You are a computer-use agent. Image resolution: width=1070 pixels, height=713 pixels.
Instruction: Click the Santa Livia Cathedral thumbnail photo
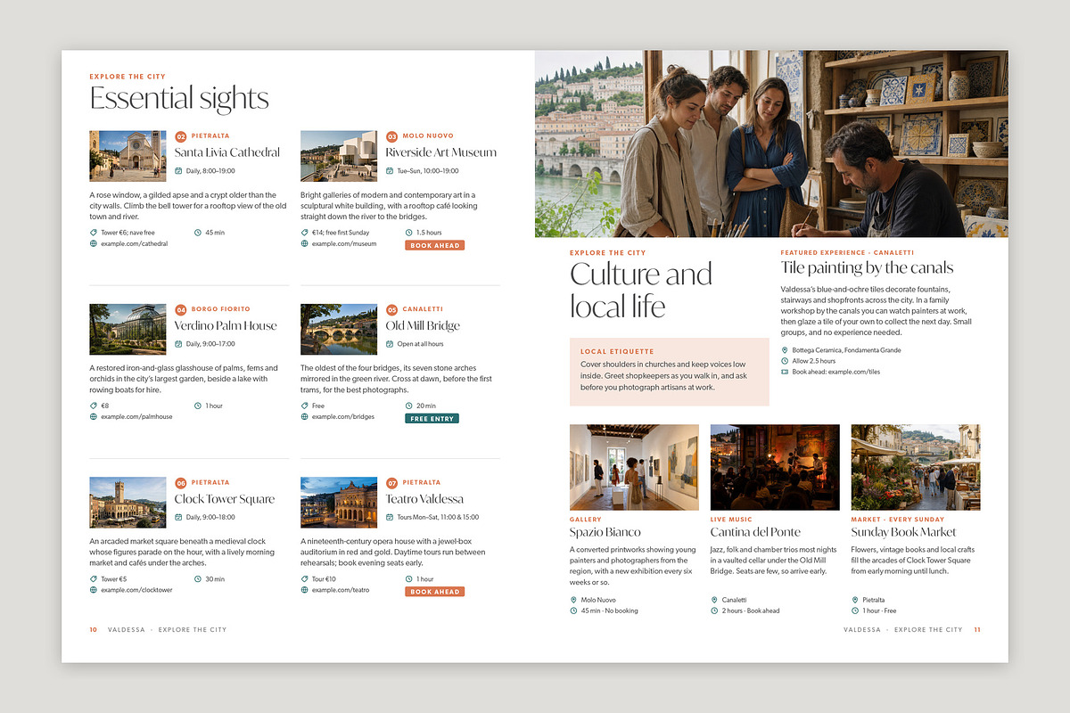pyautogui.click(x=128, y=156)
